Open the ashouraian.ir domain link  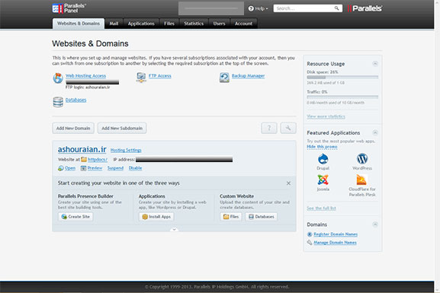[x=82, y=149]
